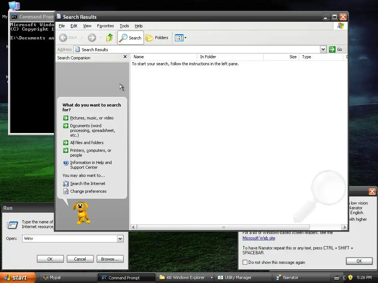Open the Edit menu
The image size is (378, 283).
(x=74, y=26)
